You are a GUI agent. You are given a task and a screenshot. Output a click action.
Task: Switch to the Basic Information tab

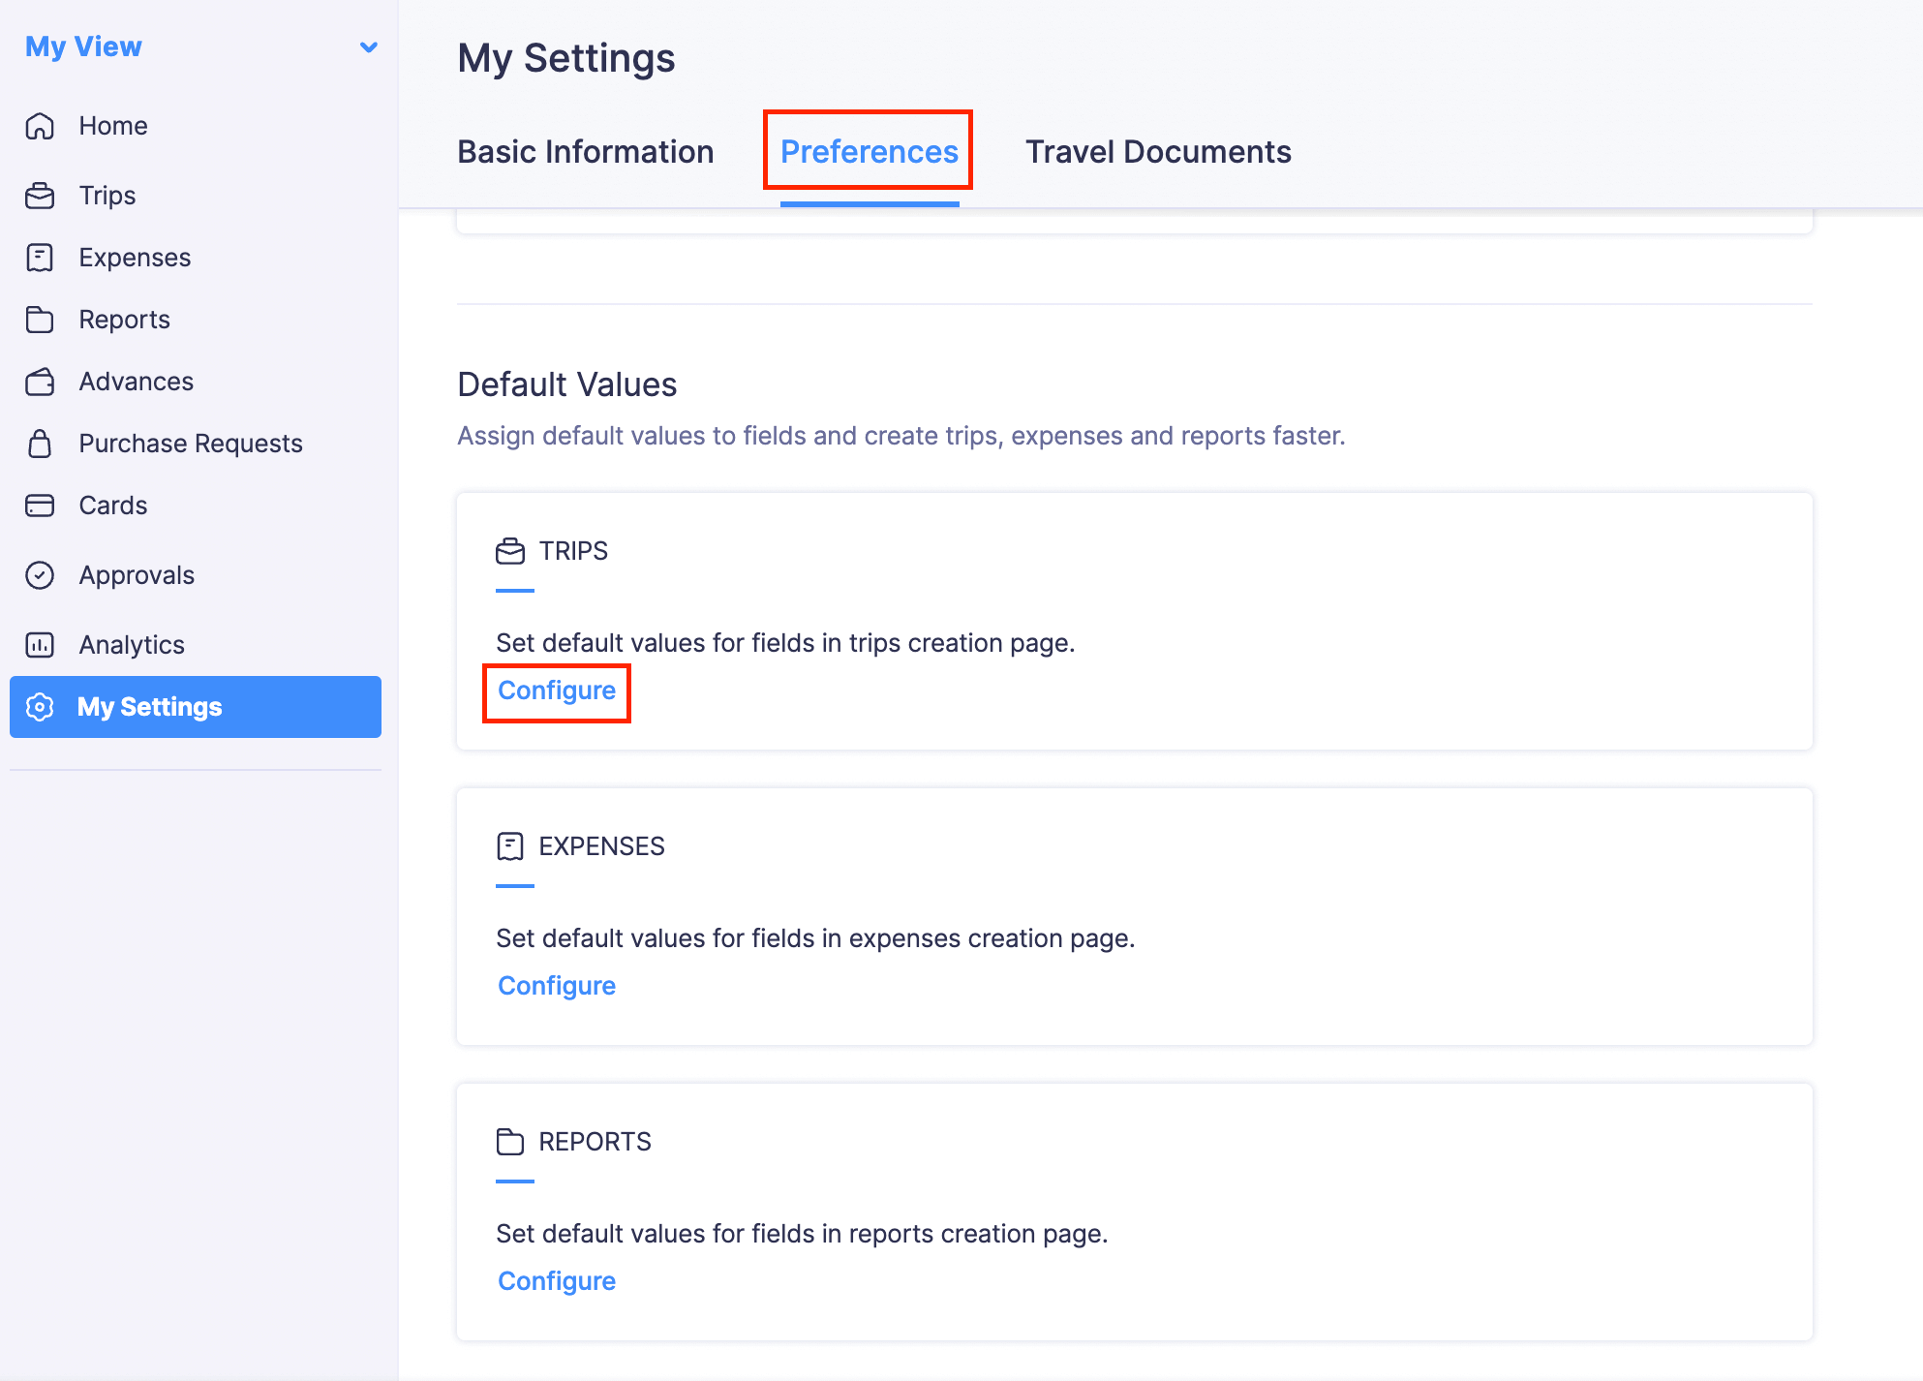[x=585, y=152]
